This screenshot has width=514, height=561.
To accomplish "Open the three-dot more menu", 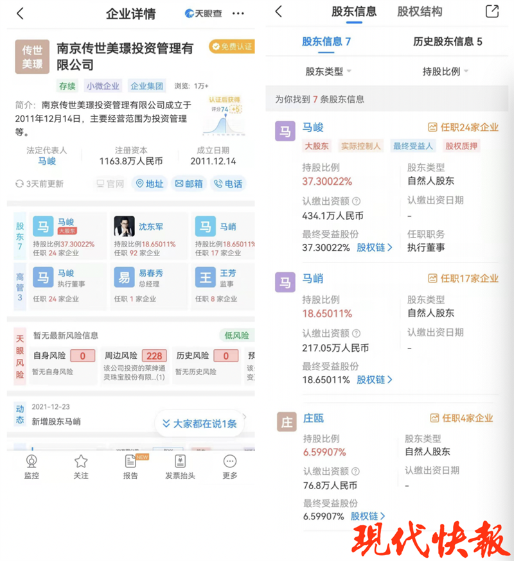I will 238,13.
